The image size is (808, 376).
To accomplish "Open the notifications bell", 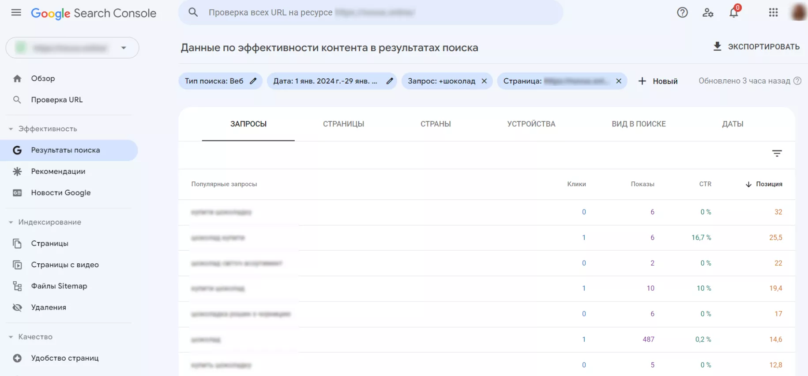I will pyautogui.click(x=734, y=11).
